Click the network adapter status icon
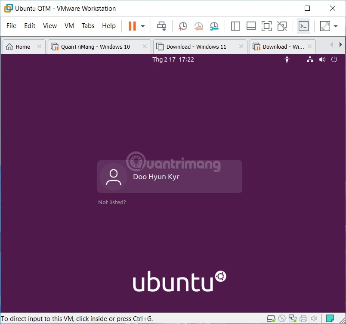 [293, 318]
